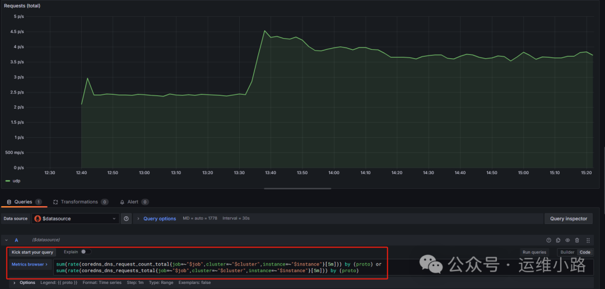Viewport: 605px width, 289px height.
Task: Click the 'Data source' label
Action: 16,218
